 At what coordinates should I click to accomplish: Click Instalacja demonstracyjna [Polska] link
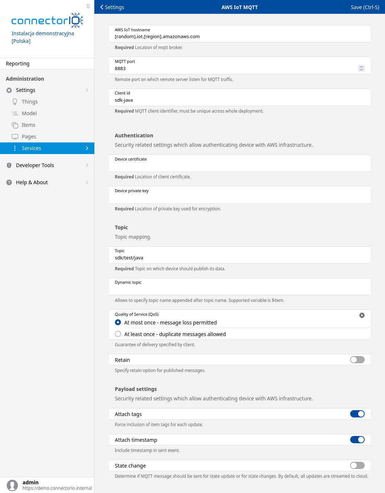43,37
